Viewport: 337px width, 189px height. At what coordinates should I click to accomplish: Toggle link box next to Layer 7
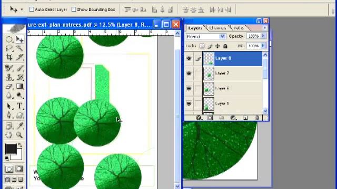[198, 73]
